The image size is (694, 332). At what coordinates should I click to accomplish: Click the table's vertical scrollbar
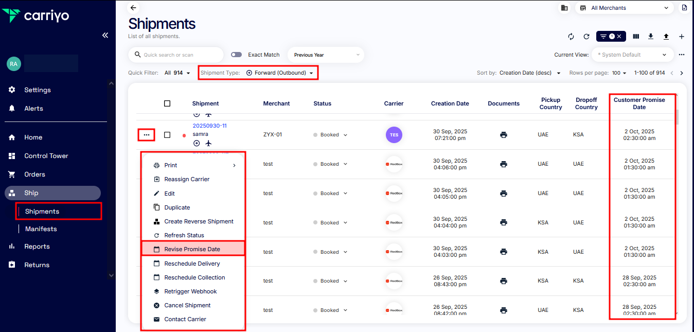677,117
